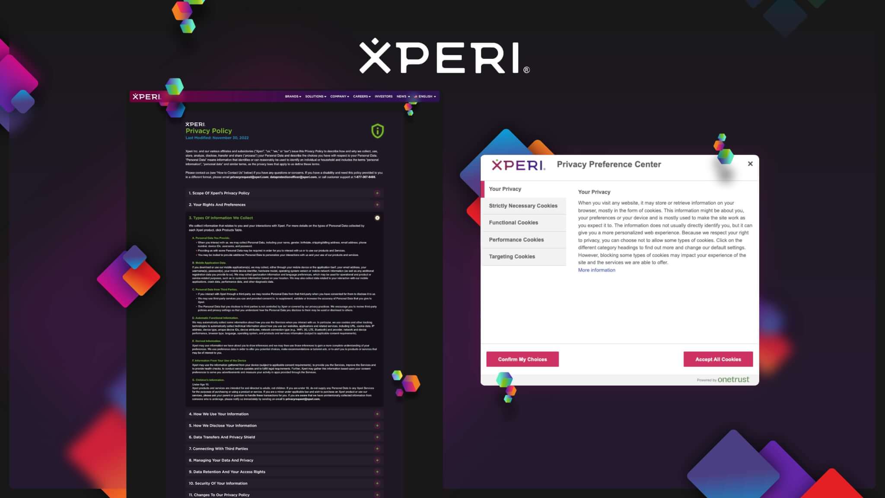
Task: Click the plus icon for How We Use Your Information
Action: point(377,414)
